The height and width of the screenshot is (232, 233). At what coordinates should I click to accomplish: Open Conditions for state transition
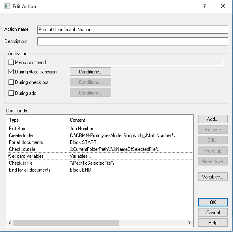pyautogui.click(x=91, y=72)
